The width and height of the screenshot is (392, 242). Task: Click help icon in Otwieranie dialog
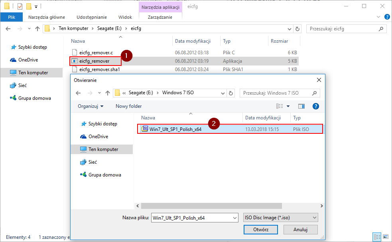[x=316, y=106]
